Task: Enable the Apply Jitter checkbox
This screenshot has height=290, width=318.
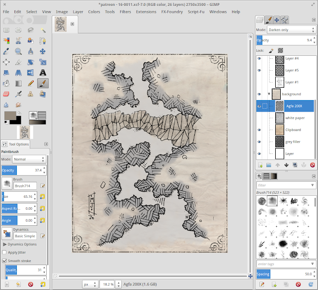Action: pyautogui.click(x=4, y=253)
